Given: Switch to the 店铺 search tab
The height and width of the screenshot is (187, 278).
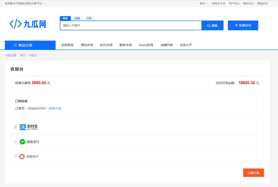Looking at the screenshot, I should point(77,18).
